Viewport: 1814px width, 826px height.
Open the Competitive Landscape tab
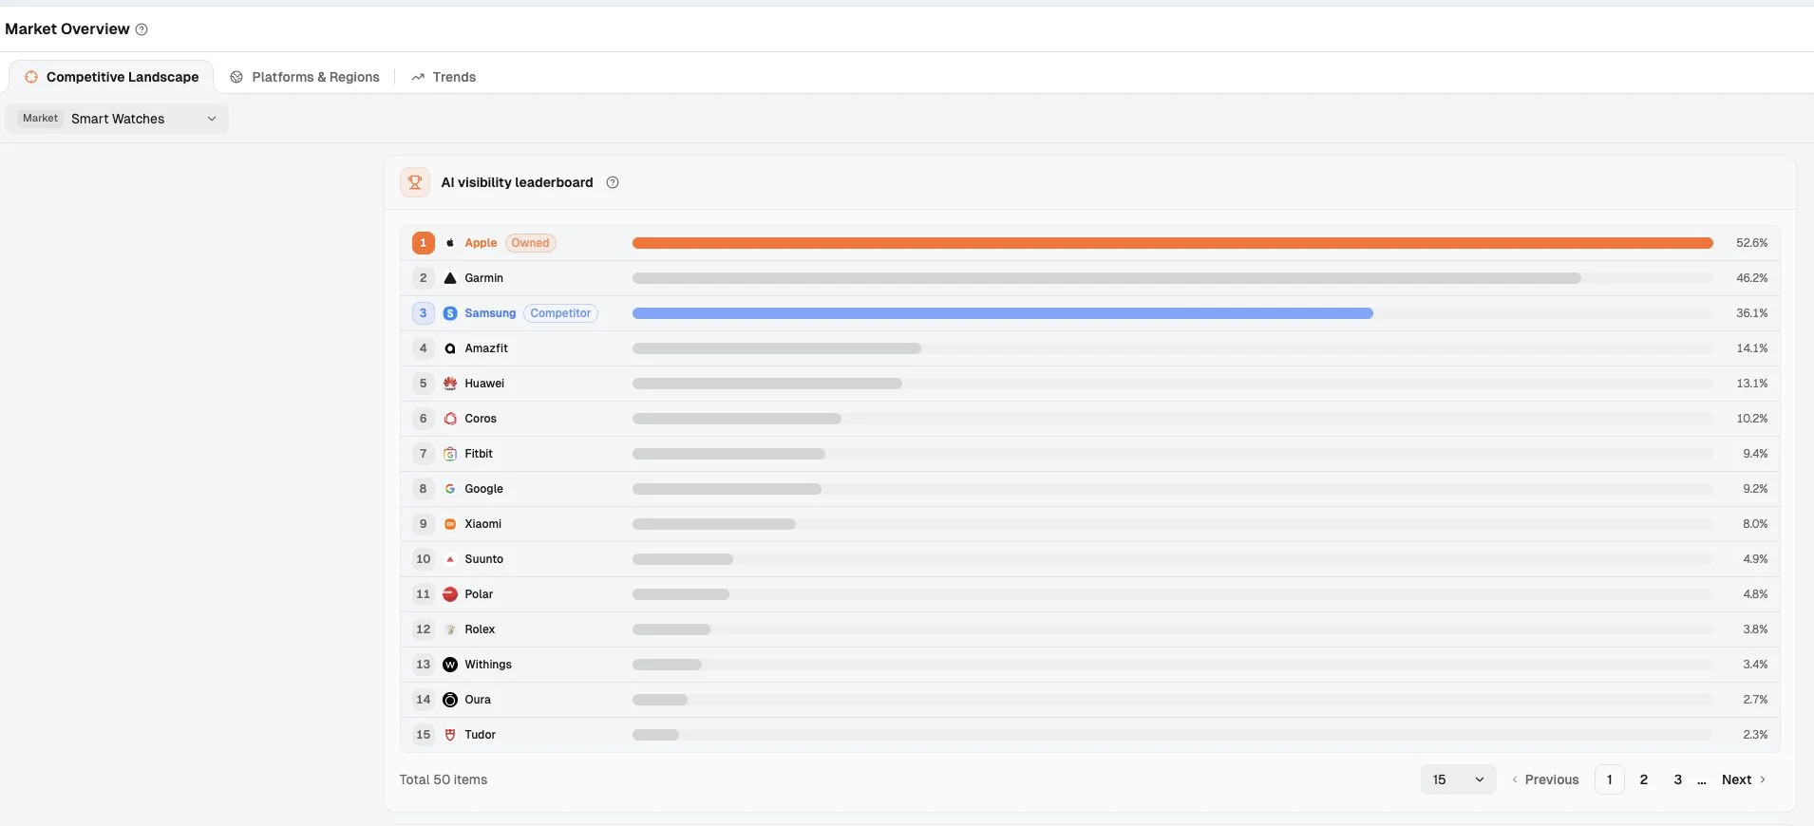click(111, 77)
